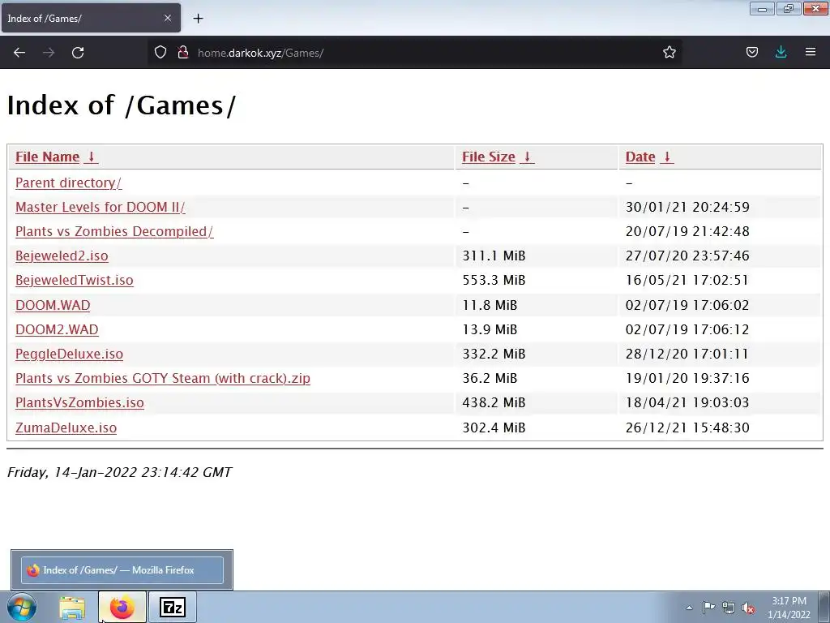The image size is (830, 623).
Task: Download the DOOM2.WAD file
Action: [x=57, y=329]
